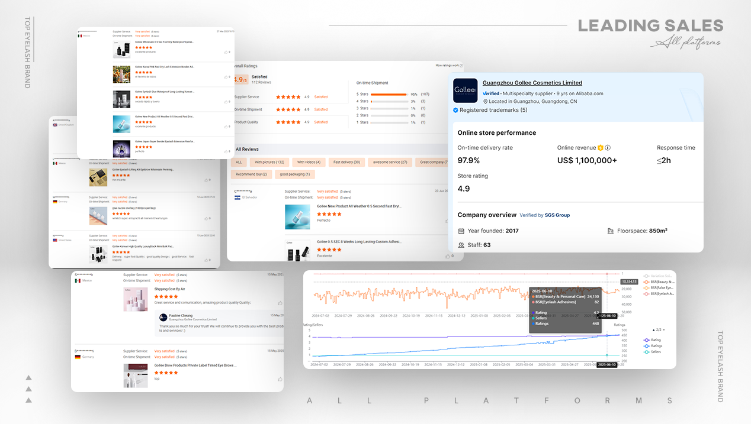This screenshot has width=751, height=424.
Task: Click the Registered trademarks checkmark icon
Action: click(455, 110)
